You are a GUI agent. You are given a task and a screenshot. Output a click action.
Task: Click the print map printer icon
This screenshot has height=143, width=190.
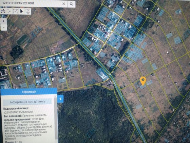click(x=3, y=11)
